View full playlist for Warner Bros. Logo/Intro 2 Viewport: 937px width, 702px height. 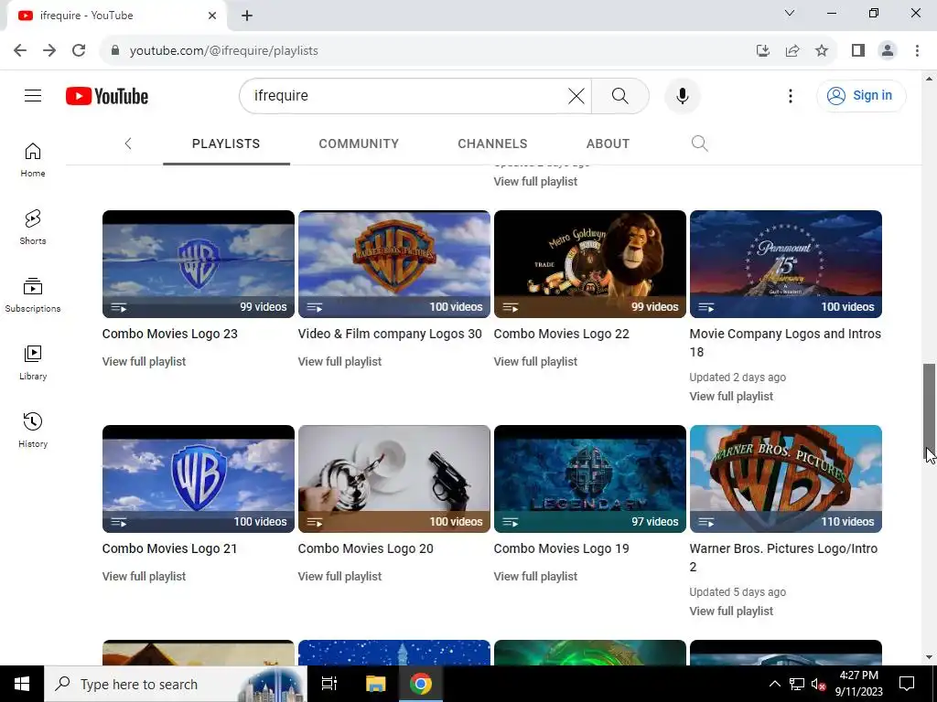pos(731,611)
